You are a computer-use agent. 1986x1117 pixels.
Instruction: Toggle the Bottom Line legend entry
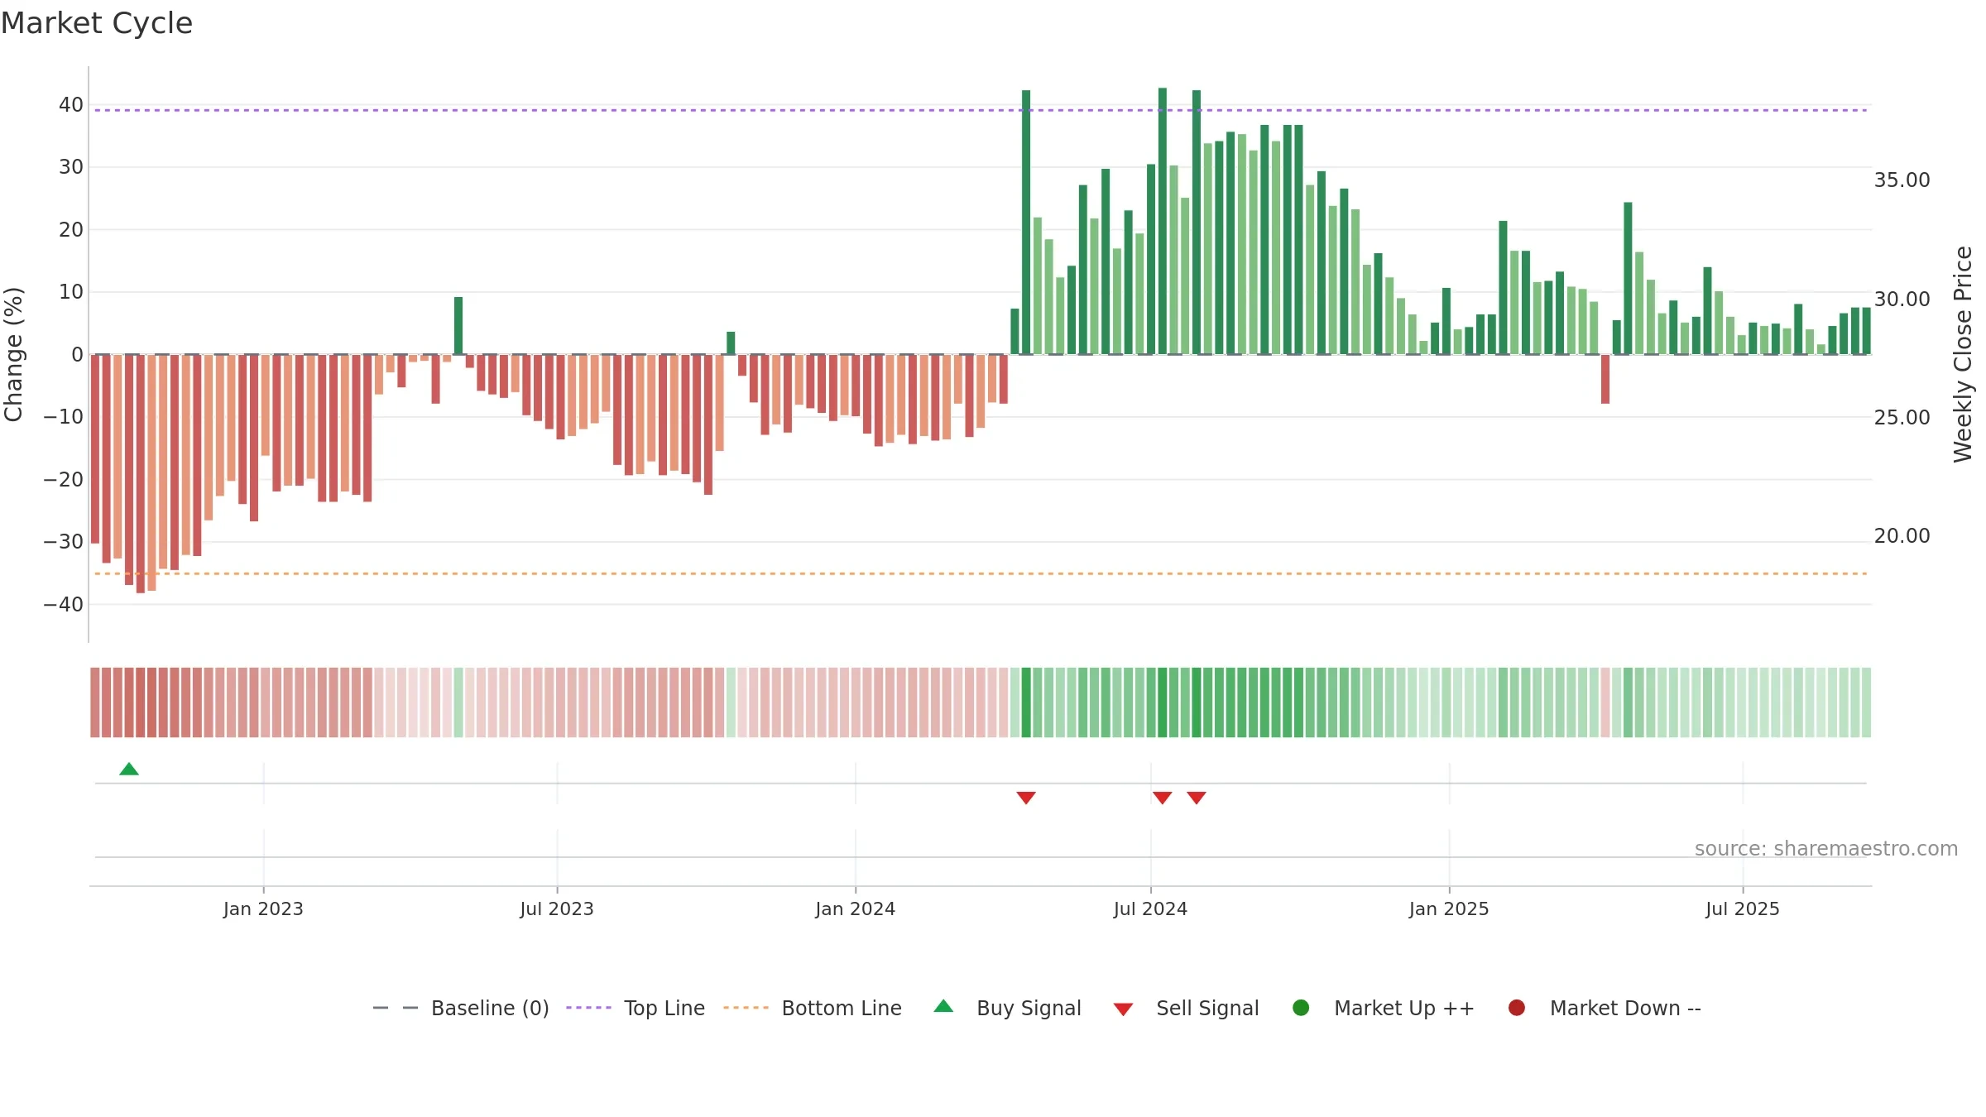(813, 1008)
